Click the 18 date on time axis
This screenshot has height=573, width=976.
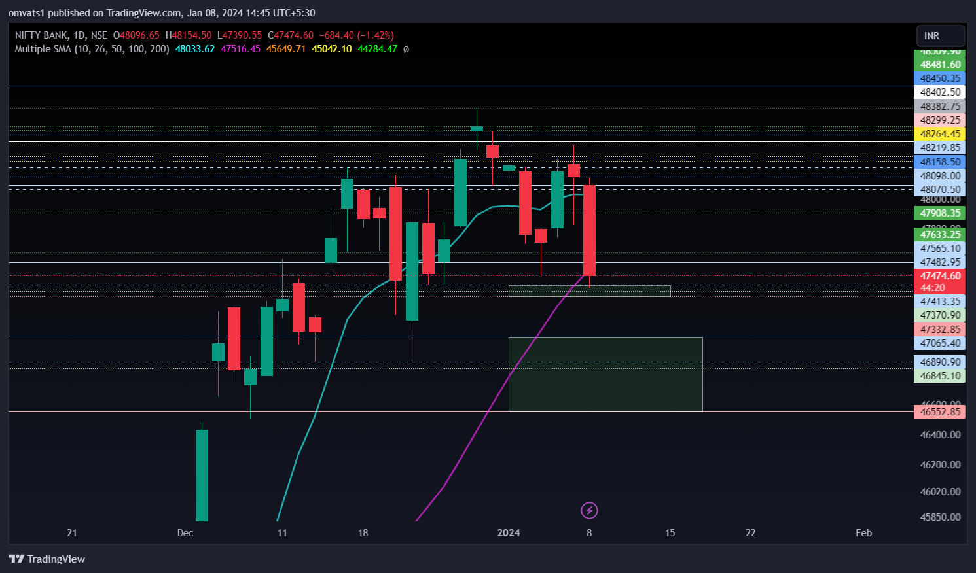click(363, 533)
